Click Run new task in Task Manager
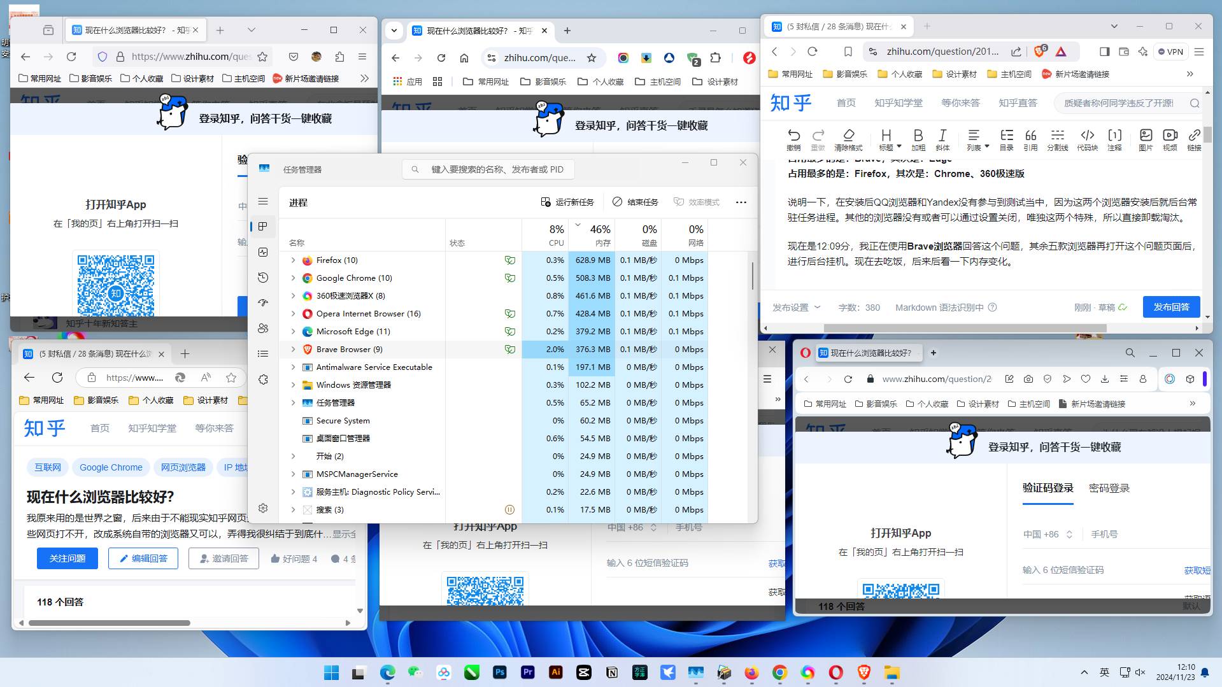The width and height of the screenshot is (1222, 687). tap(567, 202)
